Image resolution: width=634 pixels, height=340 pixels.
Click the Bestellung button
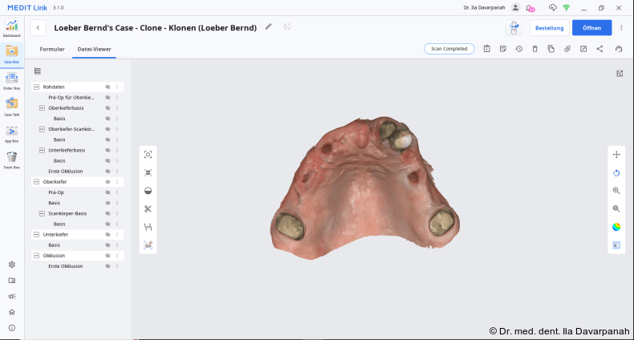pos(550,27)
